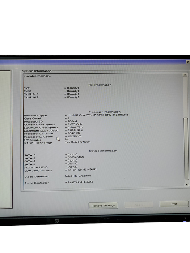The width and height of the screenshot is (190, 253).
Task: Click the Video Controller label
Action: pos(37,177)
